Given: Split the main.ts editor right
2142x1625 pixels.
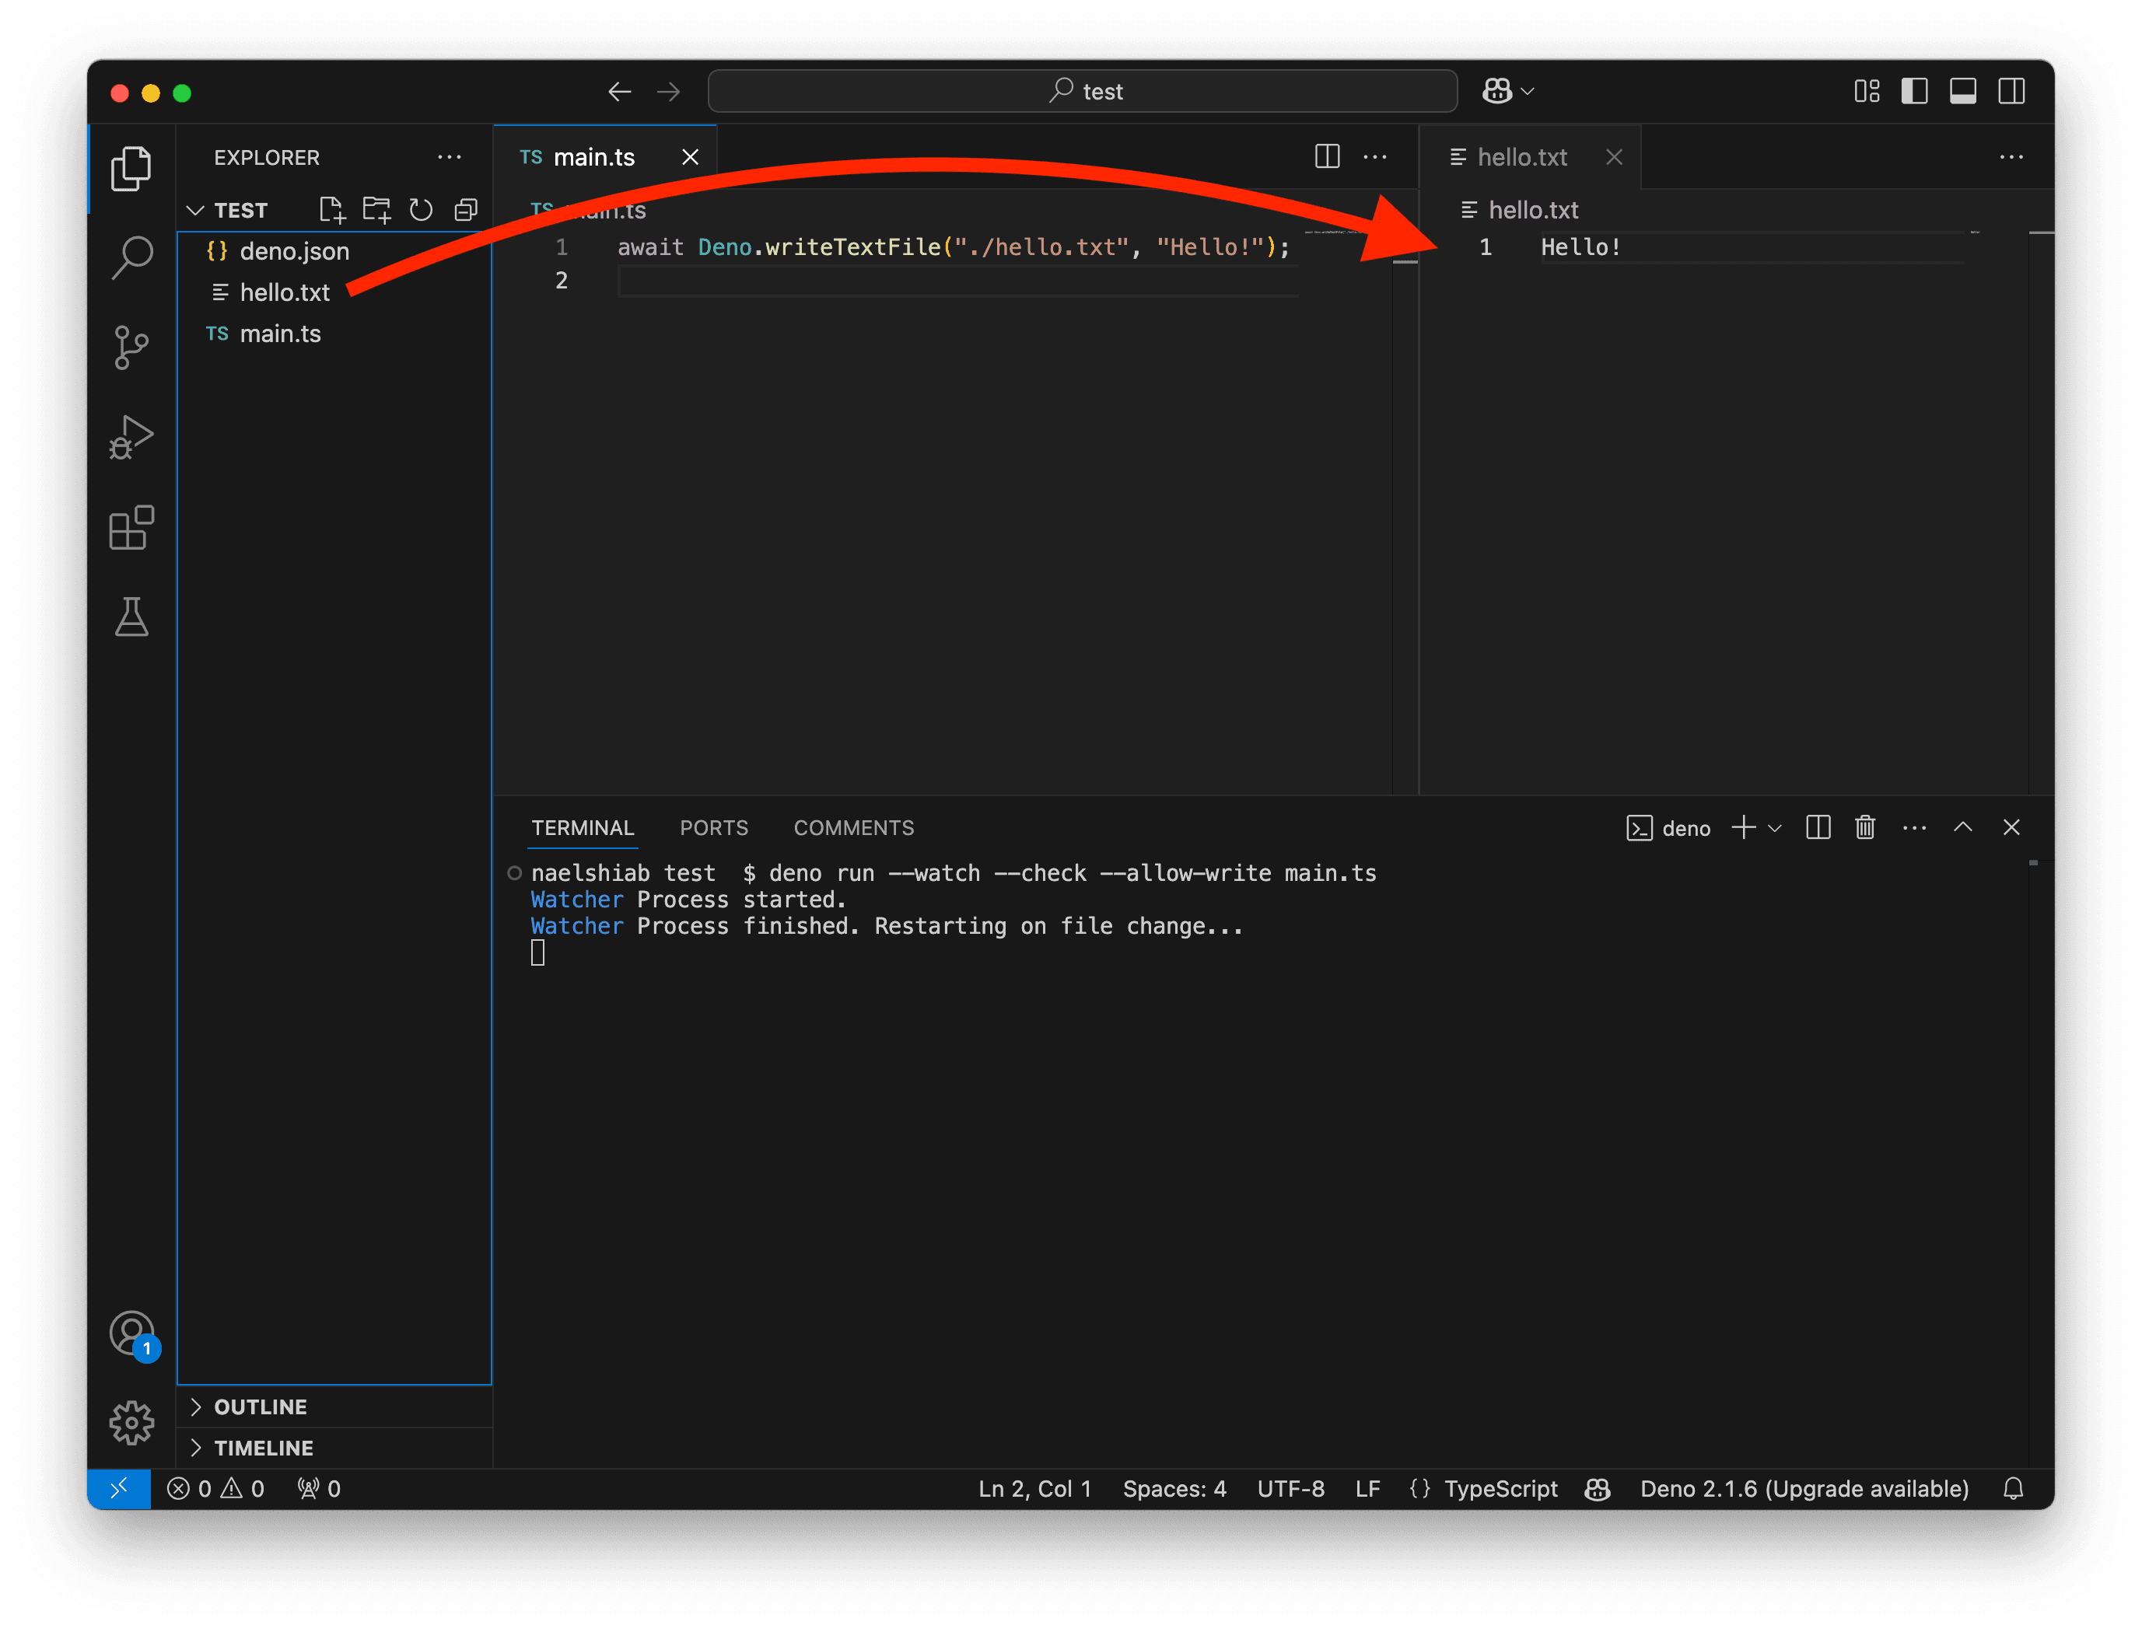Looking at the screenshot, I should [1328, 157].
